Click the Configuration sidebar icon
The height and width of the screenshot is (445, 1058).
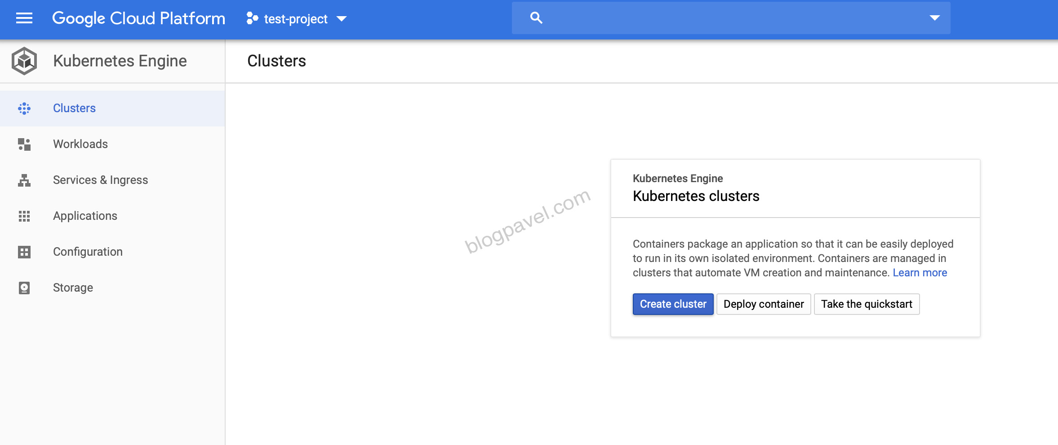(x=24, y=252)
